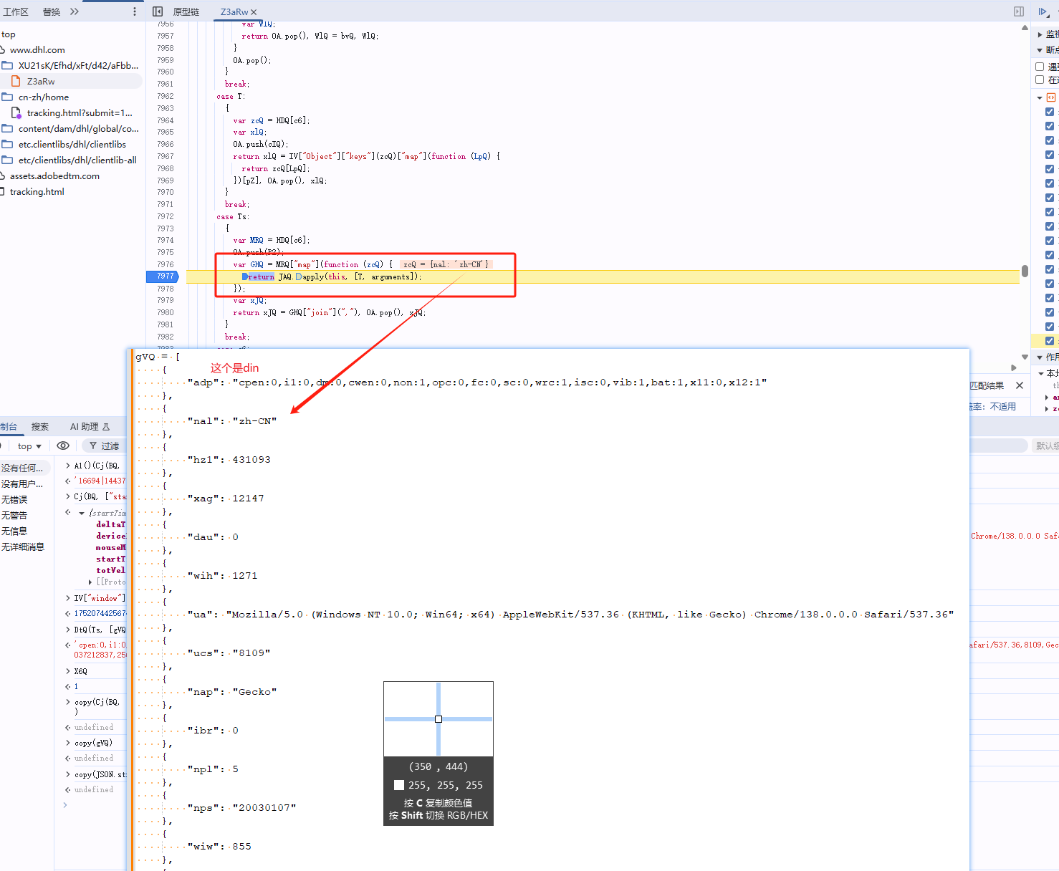The width and height of the screenshot is (1059, 871).
Task: Collapse the 作用域 scope section
Action: (x=1040, y=357)
